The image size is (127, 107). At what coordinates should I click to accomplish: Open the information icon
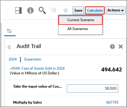click(x=30, y=10)
